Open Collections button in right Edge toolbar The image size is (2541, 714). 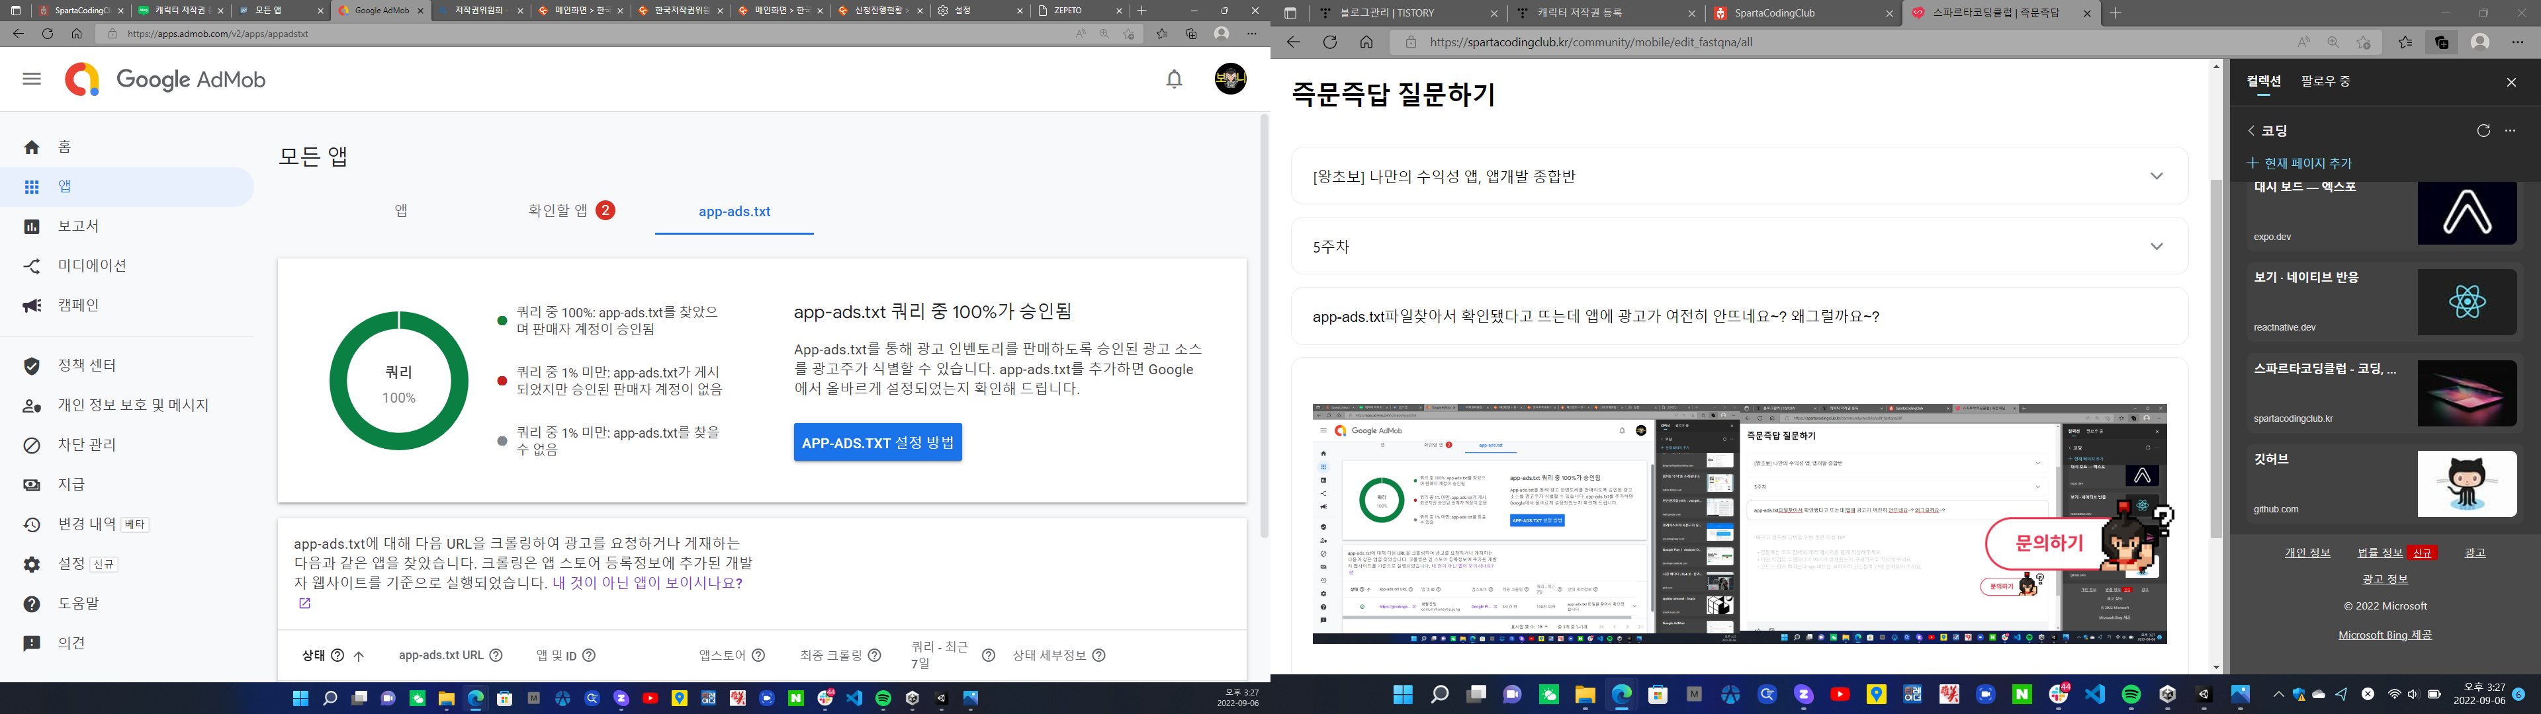pos(2441,42)
